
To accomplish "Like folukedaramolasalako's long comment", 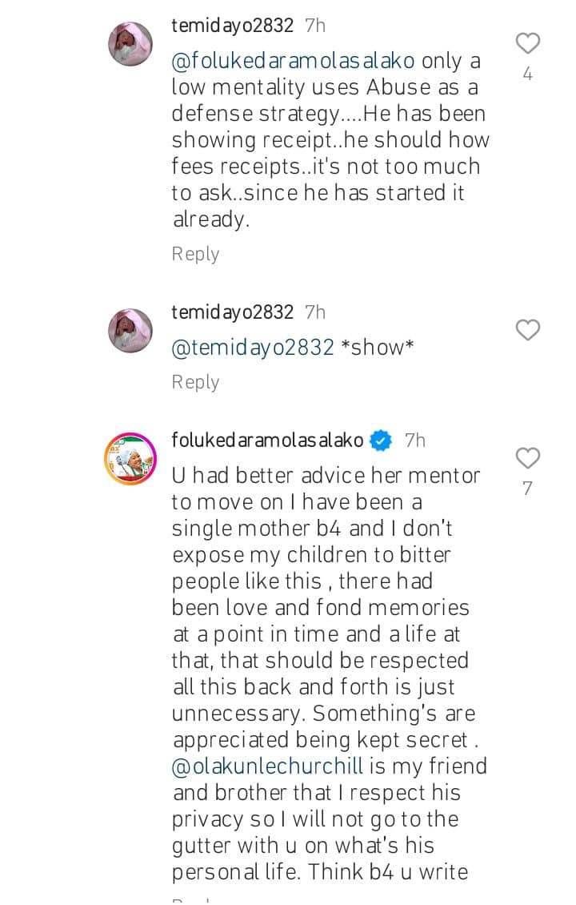I will 528,459.
